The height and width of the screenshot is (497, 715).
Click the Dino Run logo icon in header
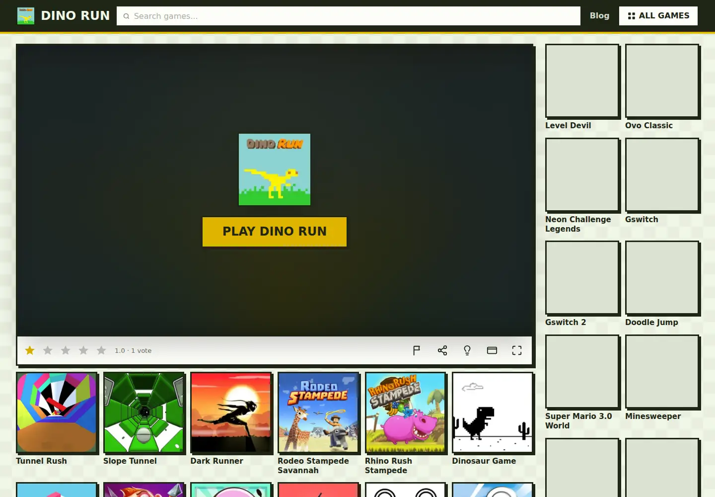[x=26, y=16]
